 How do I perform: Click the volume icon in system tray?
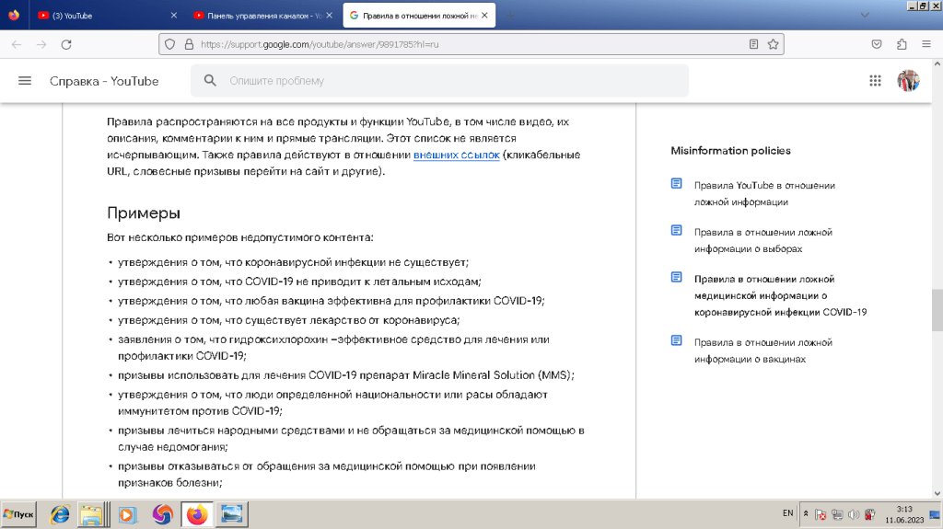(854, 514)
